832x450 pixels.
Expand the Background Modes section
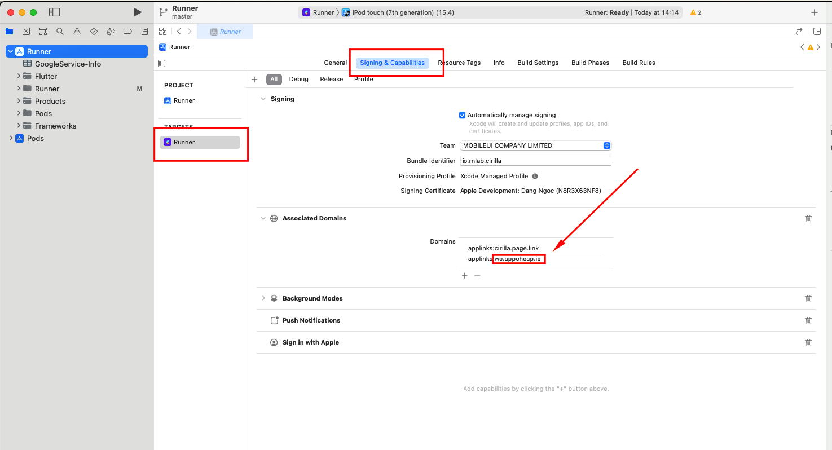click(263, 298)
